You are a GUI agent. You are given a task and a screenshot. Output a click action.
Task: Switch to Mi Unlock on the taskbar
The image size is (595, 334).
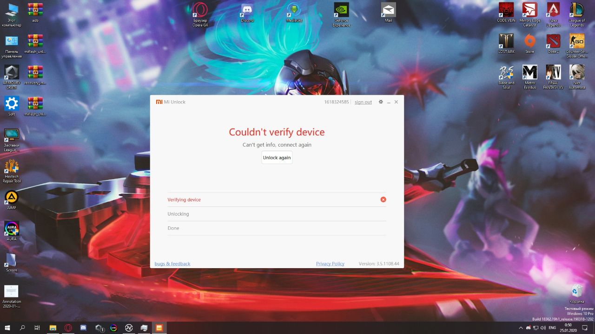[159, 328]
